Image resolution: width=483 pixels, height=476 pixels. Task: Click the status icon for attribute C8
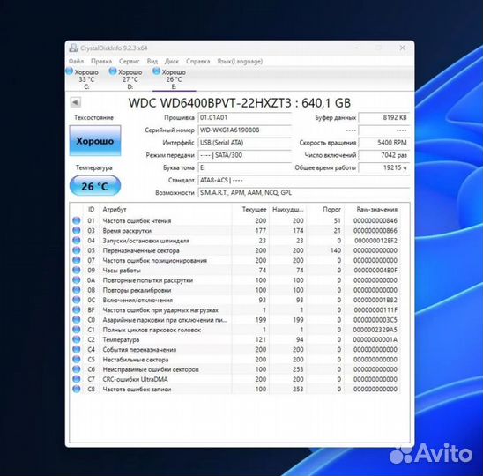[x=77, y=389]
